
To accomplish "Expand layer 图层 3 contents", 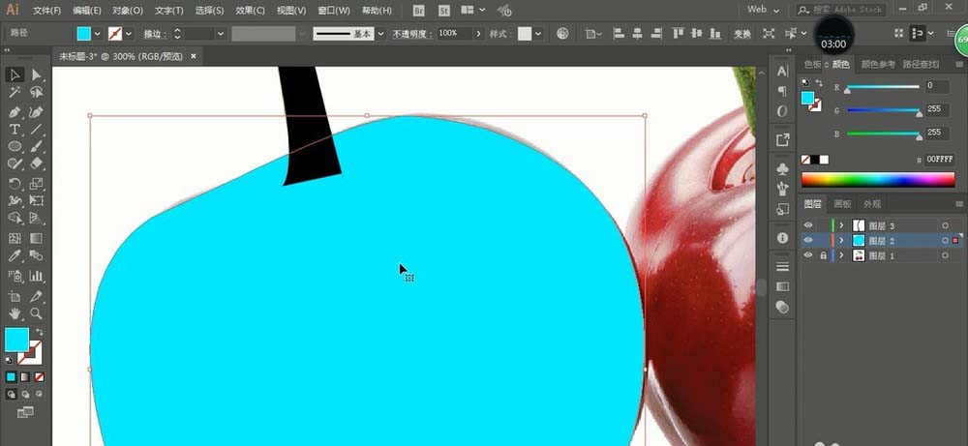I will (x=841, y=225).
